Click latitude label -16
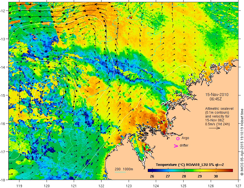 [3, 124]
